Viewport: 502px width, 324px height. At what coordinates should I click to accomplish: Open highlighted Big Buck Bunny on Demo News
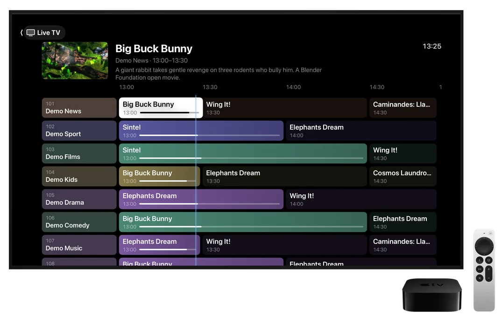pyautogui.click(x=161, y=108)
